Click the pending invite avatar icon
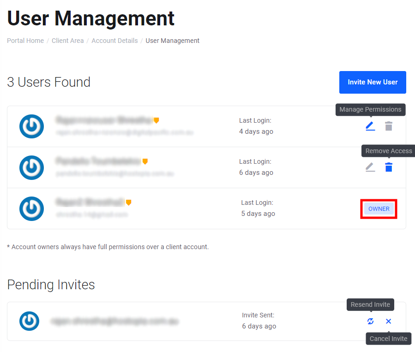The width and height of the screenshot is (415, 352). [x=30, y=321]
